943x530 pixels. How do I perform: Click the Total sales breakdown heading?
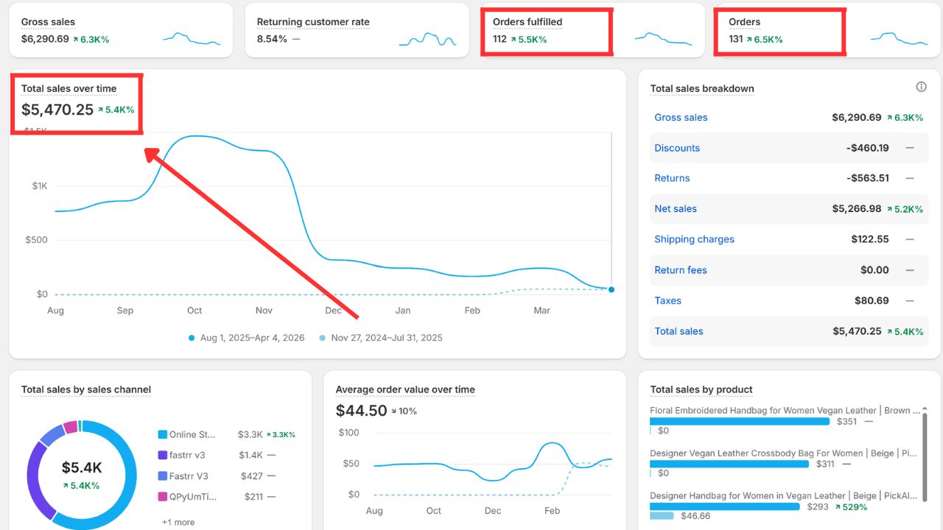click(x=702, y=88)
